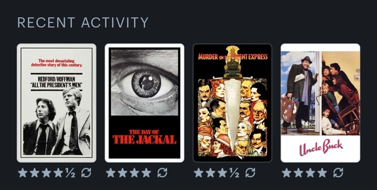Click third star under Murder on the Orient Express
This screenshot has height=190, width=377.
[222, 173]
